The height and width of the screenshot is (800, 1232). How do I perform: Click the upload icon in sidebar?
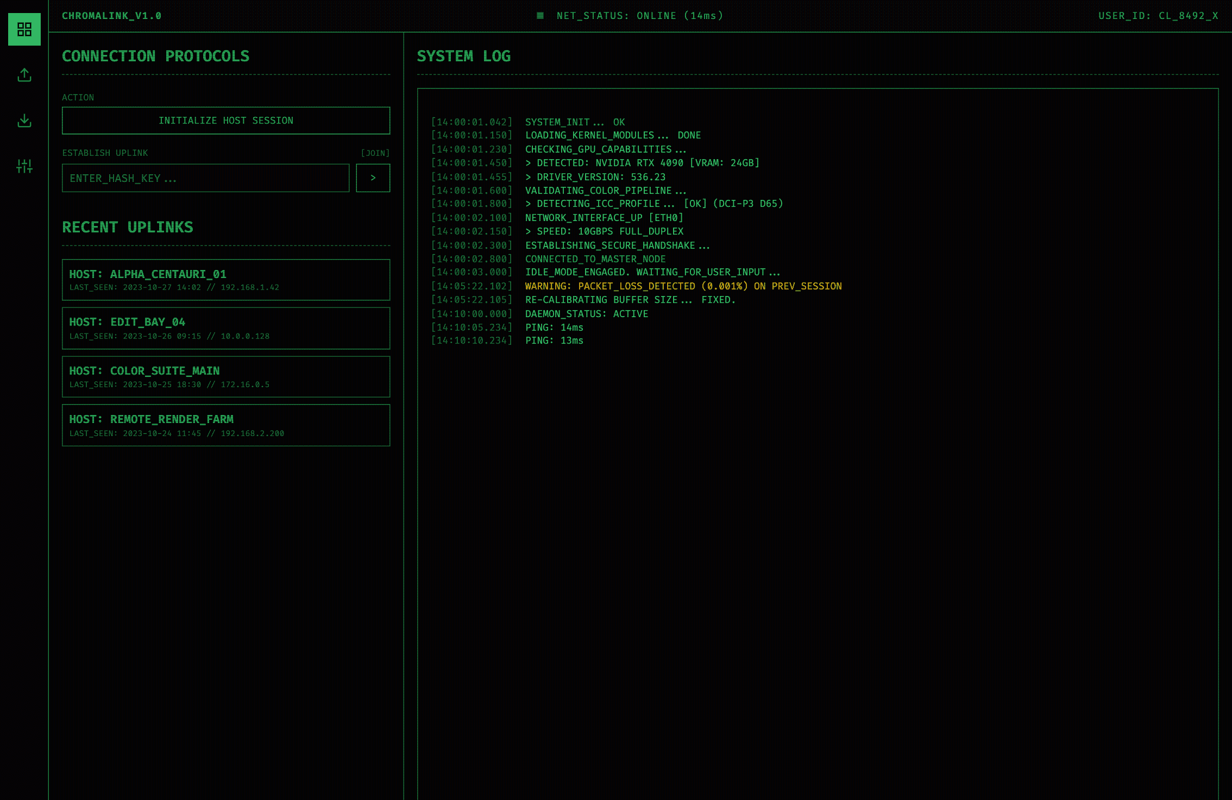[24, 75]
